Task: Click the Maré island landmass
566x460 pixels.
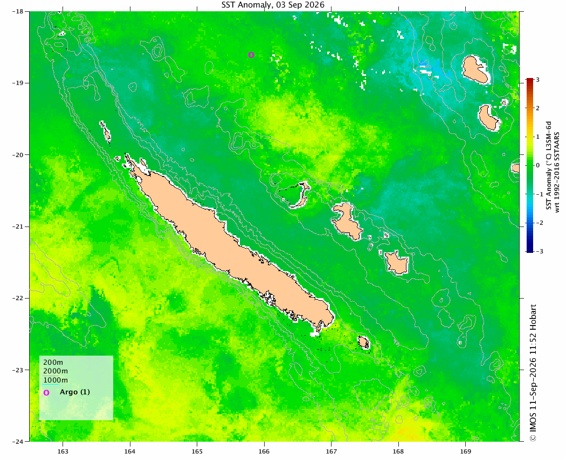Action: click(396, 263)
